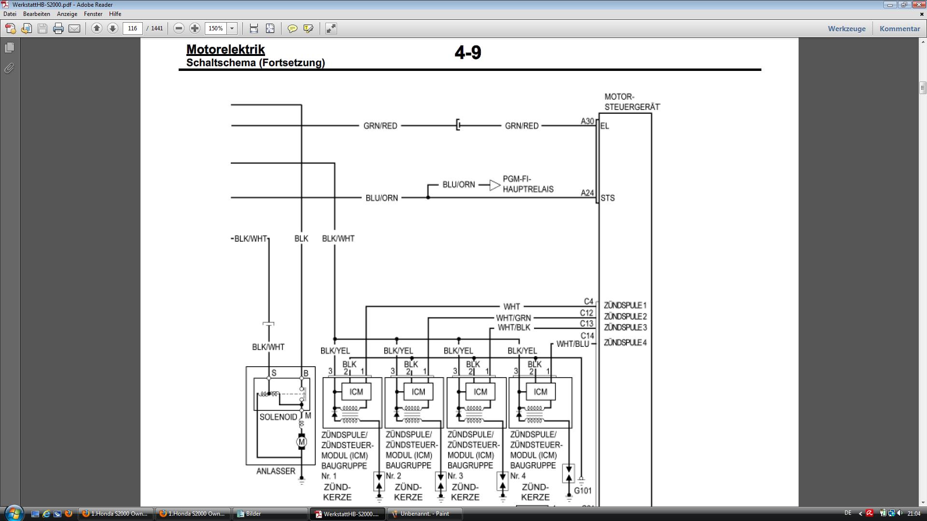Toggle read mode fullscreen icon
This screenshot has width=927, height=521.
coord(331,28)
